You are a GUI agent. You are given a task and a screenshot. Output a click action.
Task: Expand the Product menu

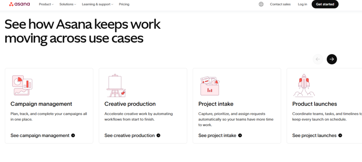46,4
